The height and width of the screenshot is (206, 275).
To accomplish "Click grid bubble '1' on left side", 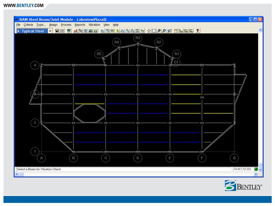I will [x=35, y=152].
